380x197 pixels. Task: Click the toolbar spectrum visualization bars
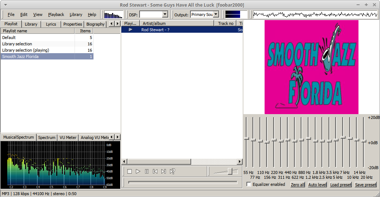coord(114,15)
